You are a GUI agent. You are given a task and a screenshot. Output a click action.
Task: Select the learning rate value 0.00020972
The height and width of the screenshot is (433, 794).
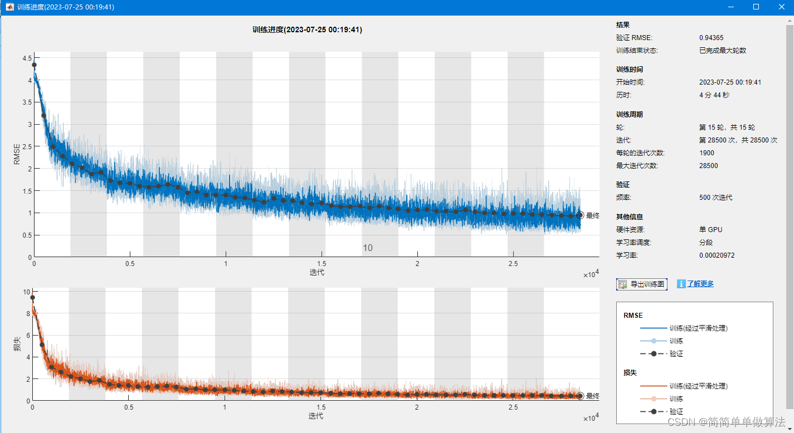(x=717, y=255)
